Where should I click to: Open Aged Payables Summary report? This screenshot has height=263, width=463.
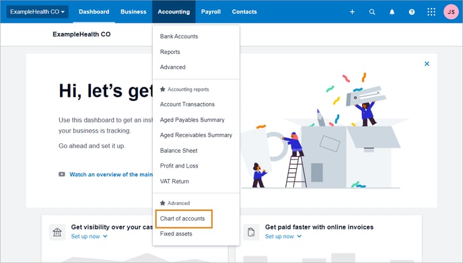[192, 120]
